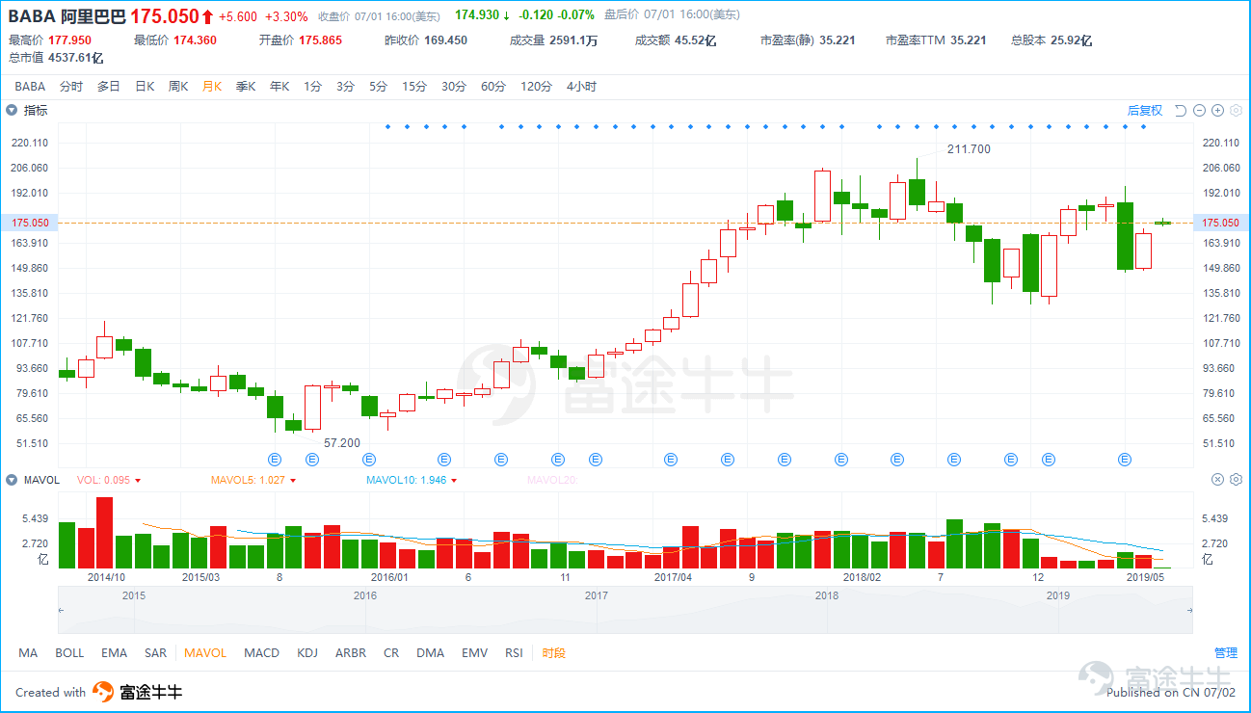Open main chart settings gear next to zoom-in
1251x713 pixels.
[1236, 111]
